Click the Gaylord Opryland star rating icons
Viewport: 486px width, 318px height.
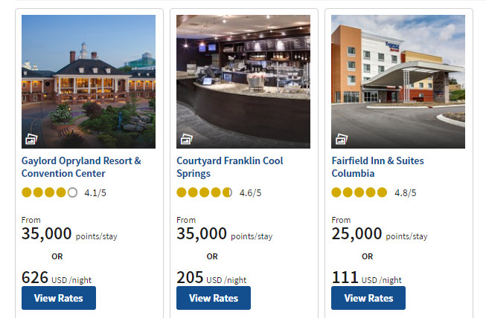coord(49,192)
